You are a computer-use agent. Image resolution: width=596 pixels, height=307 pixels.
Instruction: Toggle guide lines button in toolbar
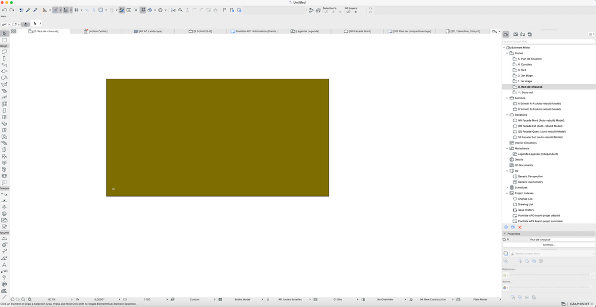tap(55, 10)
